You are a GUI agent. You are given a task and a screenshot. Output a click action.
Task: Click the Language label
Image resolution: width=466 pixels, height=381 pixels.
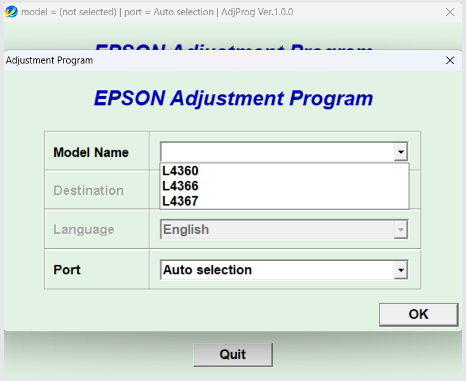[84, 229]
